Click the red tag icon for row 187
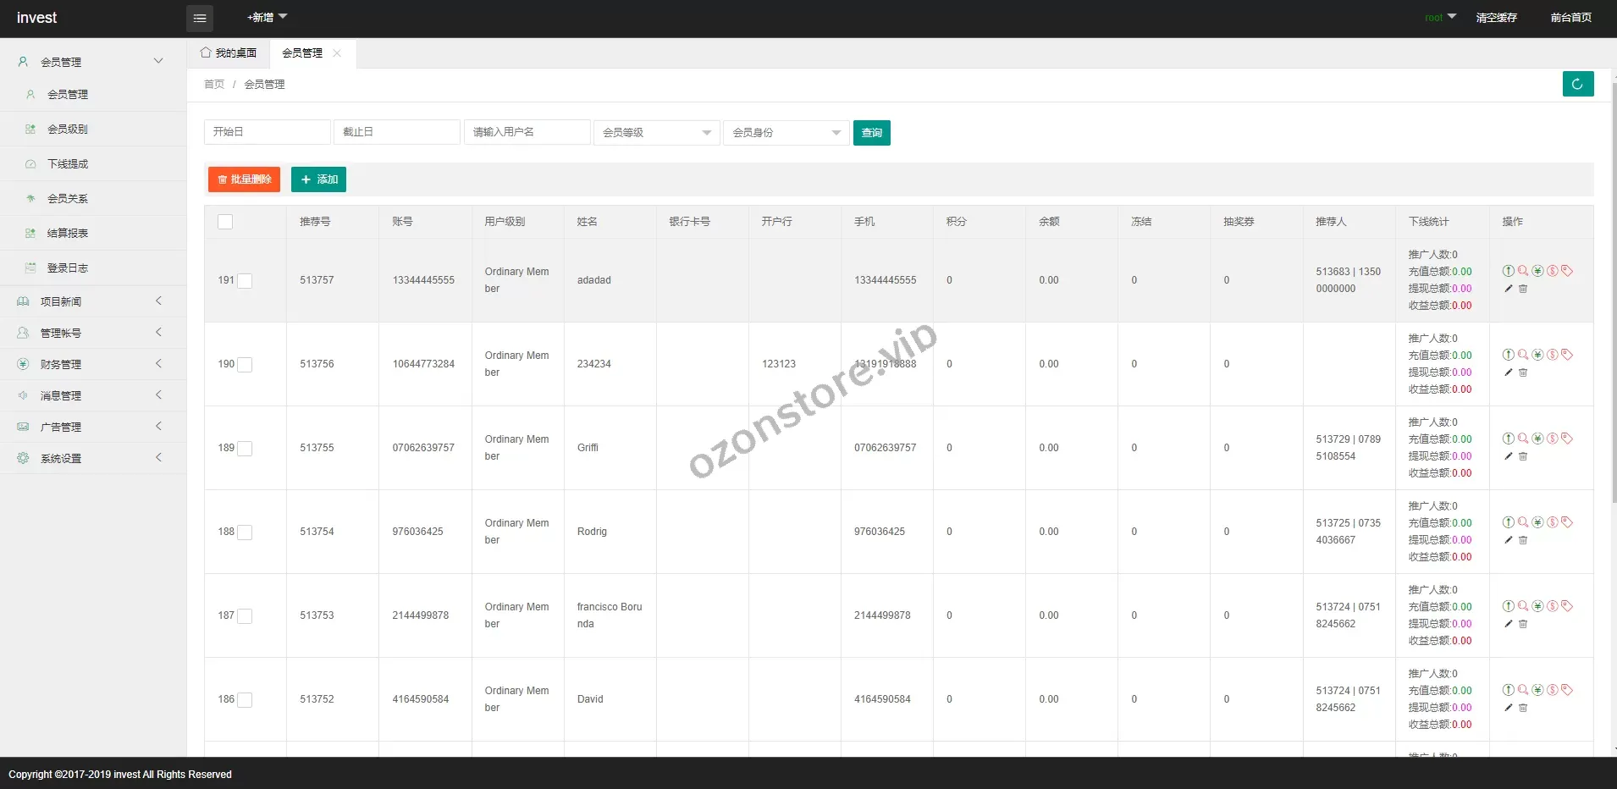Screen dimensions: 1617x789 coord(1567,606)
